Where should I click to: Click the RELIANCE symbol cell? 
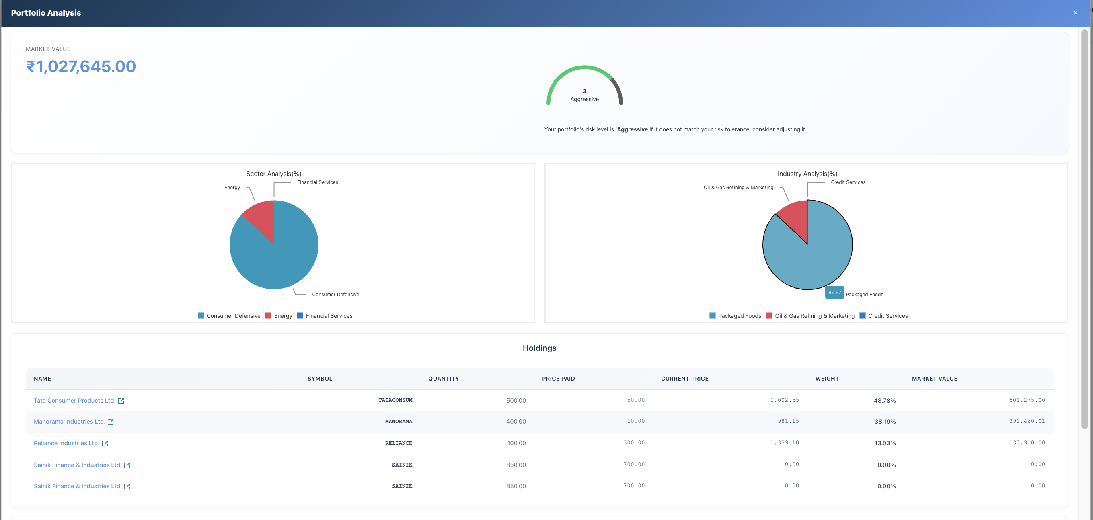(x=399, y=443)
